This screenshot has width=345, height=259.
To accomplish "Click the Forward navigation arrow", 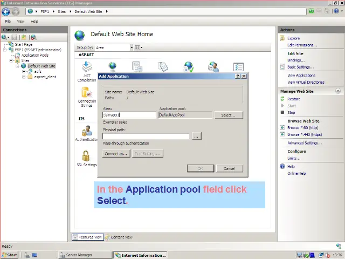I will tap(16, 12).
